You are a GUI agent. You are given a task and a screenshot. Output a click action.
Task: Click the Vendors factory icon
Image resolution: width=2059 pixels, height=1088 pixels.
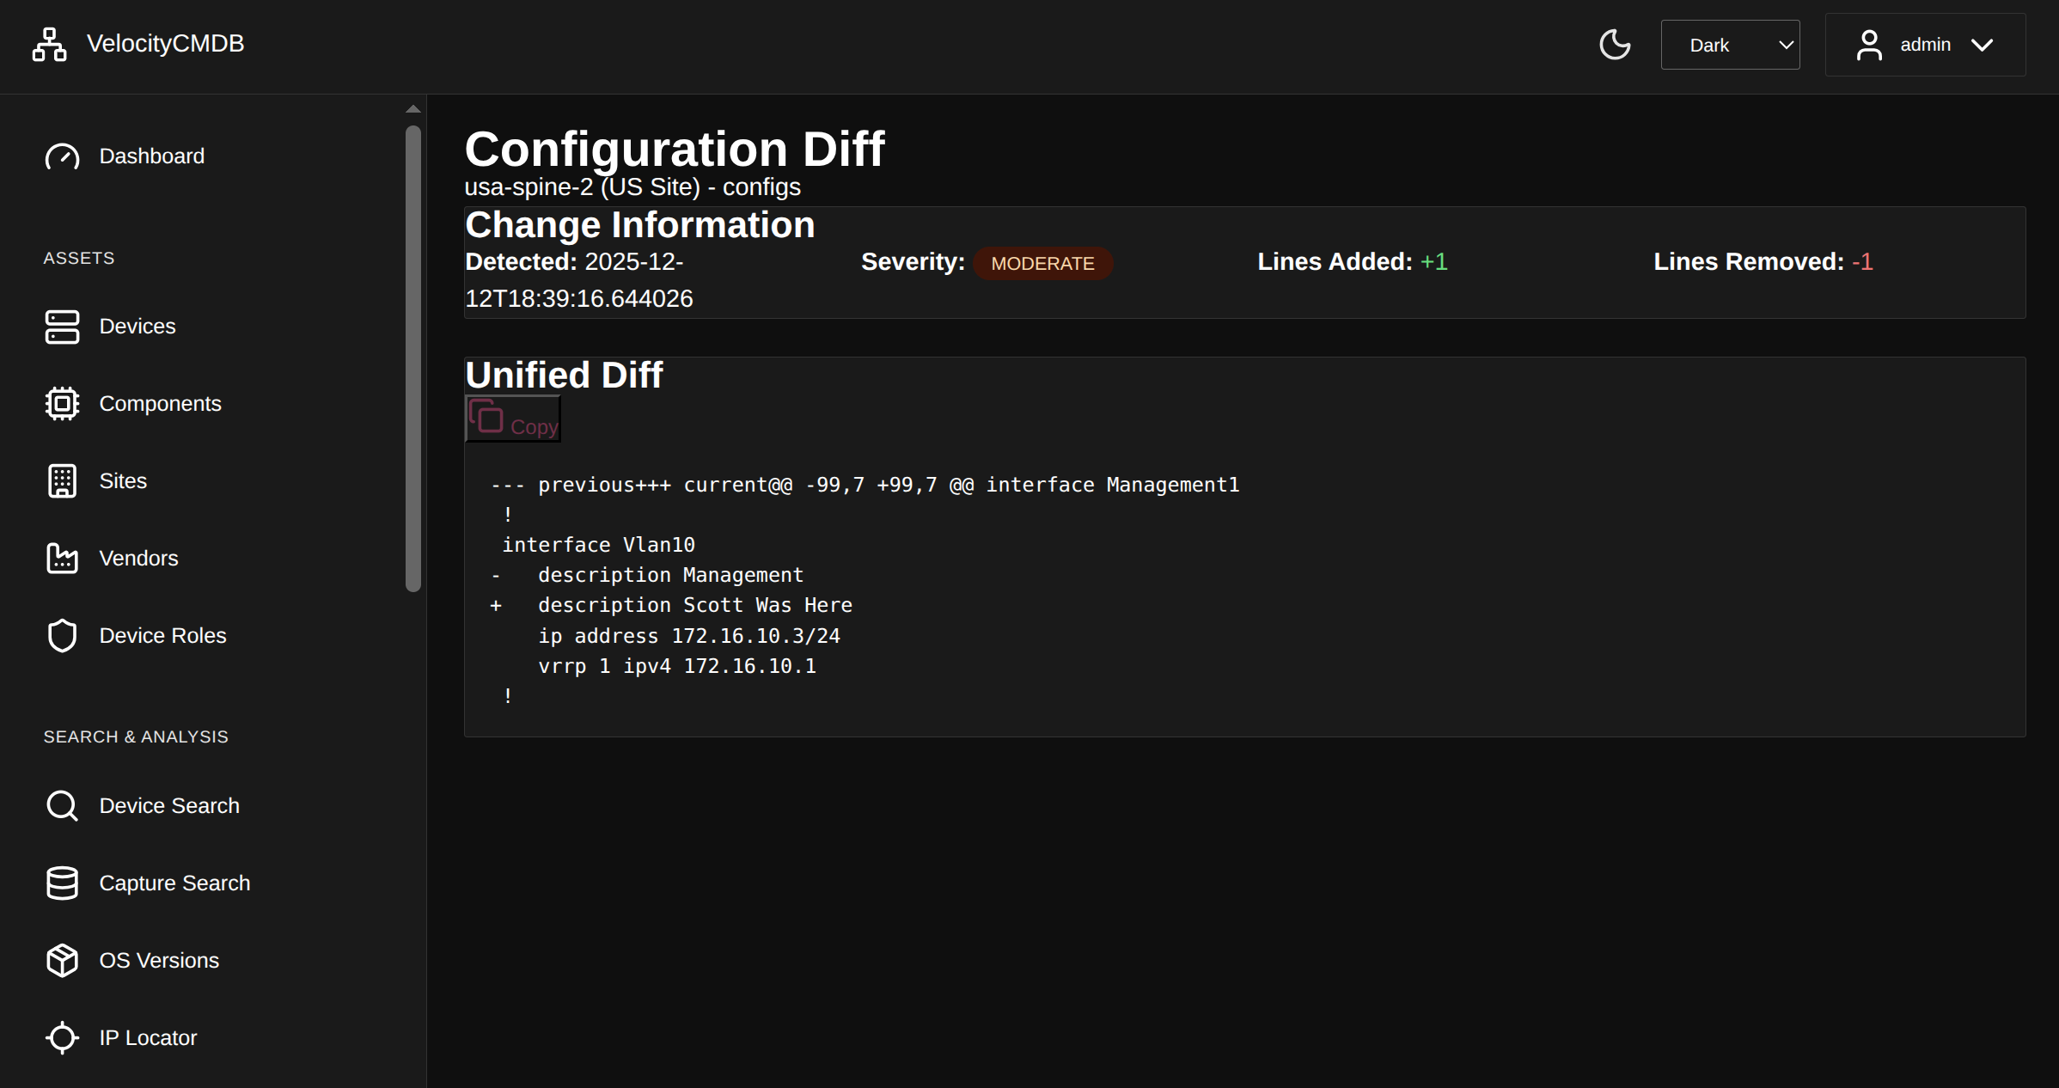click(62, 559)
